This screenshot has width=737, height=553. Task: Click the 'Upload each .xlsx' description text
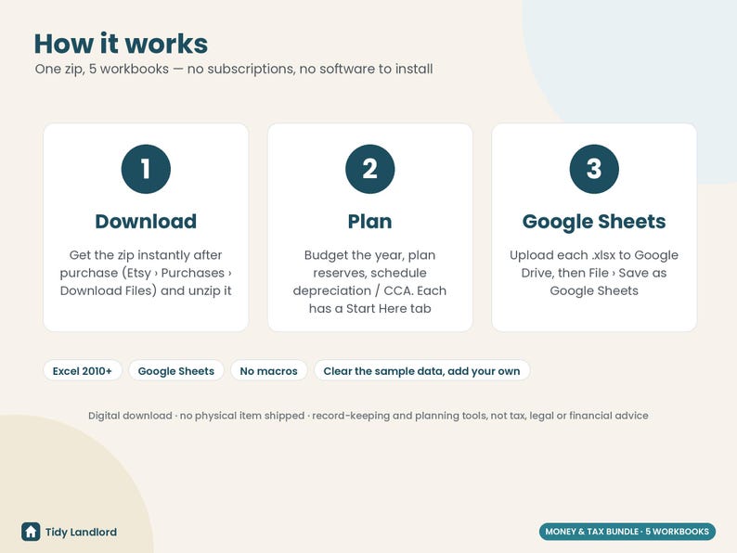tap(594, 273)
